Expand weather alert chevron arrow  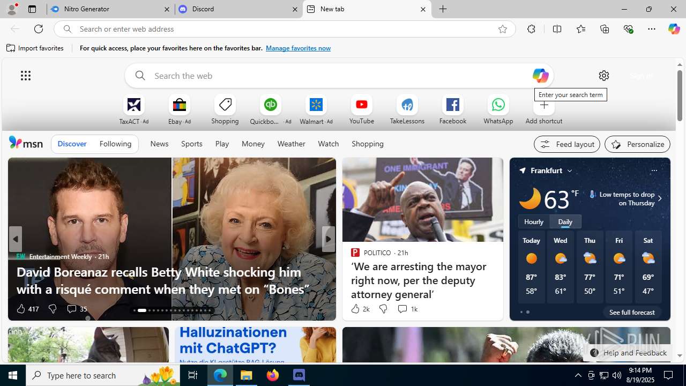click(660, 198)
